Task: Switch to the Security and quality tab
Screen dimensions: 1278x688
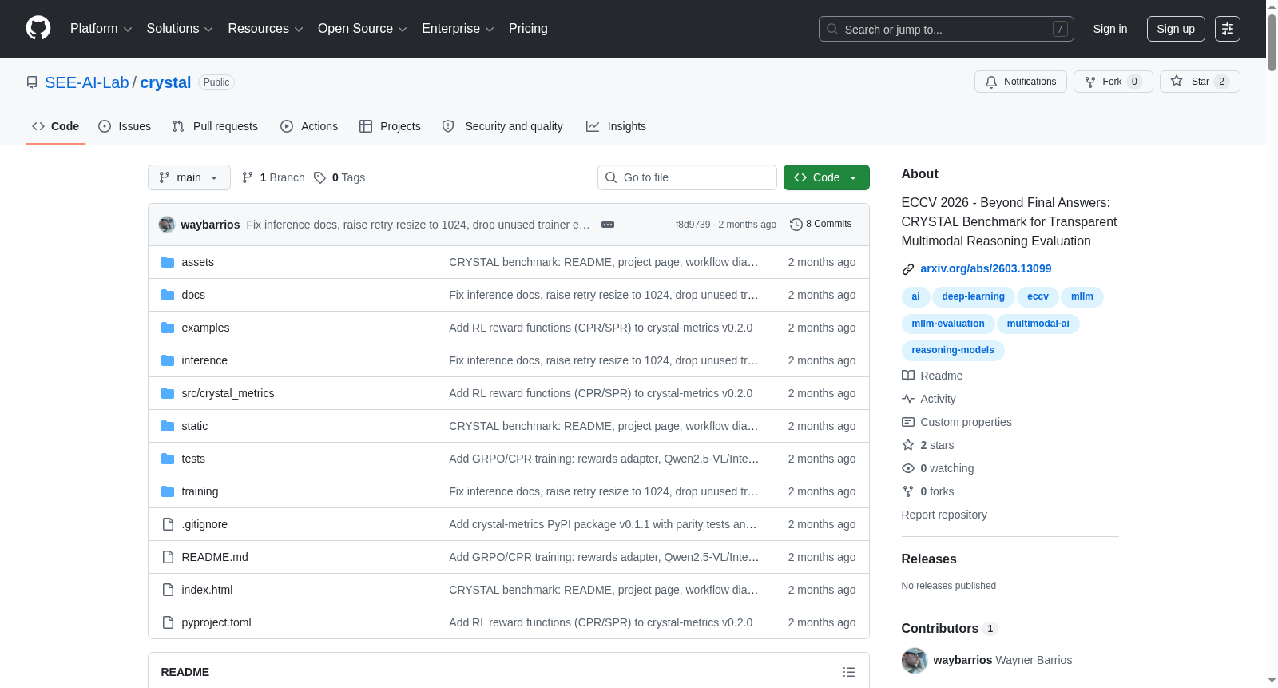Action: coord(502,126)
